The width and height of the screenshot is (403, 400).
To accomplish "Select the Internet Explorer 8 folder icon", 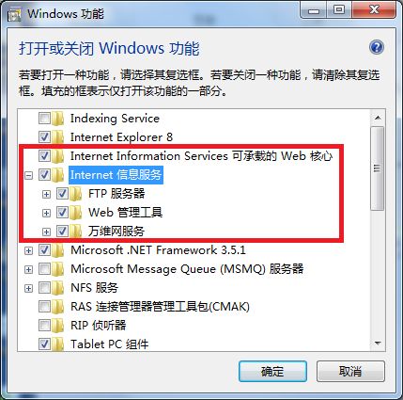I will 58,137.
